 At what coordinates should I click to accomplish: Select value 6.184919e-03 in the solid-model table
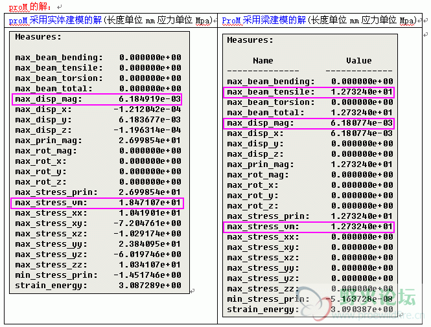coord(150,99)
